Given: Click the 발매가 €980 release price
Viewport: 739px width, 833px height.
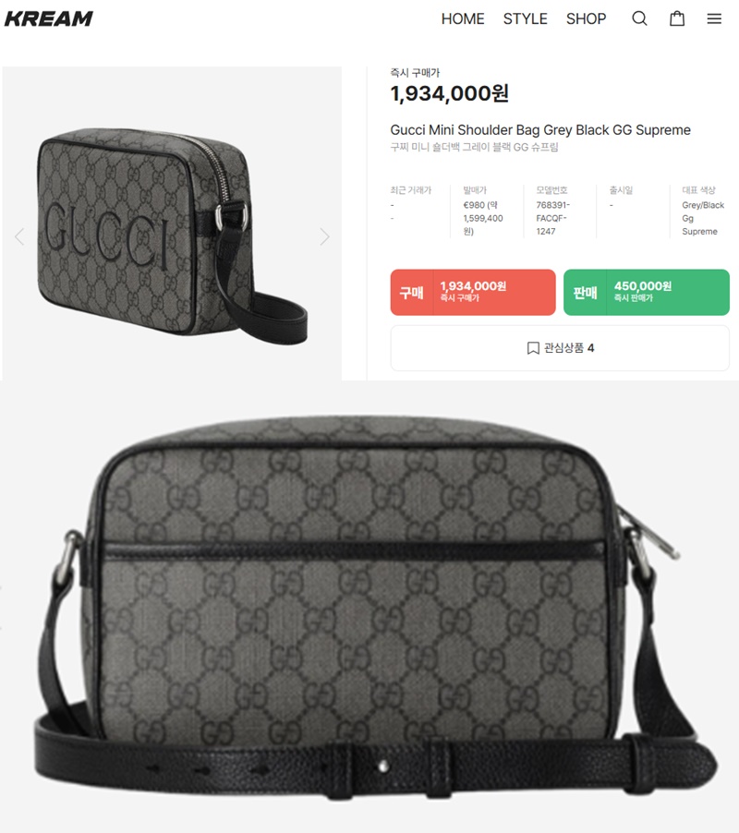Looking at the screenshot, I should click(483, 218).
